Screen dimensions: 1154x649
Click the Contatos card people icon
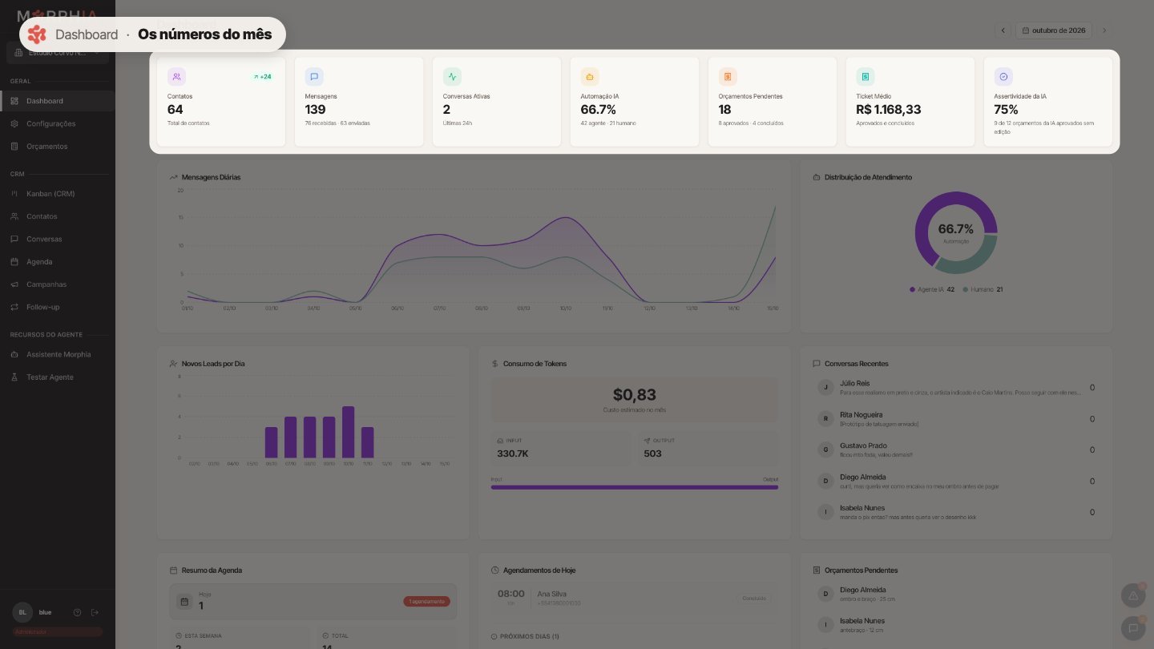click(x=176, y=77)
